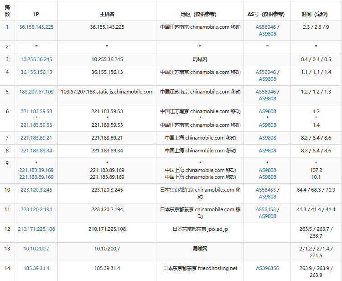Select time value 41.3 / 41.4 / 41.4
Image resolution: width=342 pixels, height=281 pixels.
click(316, 209)
